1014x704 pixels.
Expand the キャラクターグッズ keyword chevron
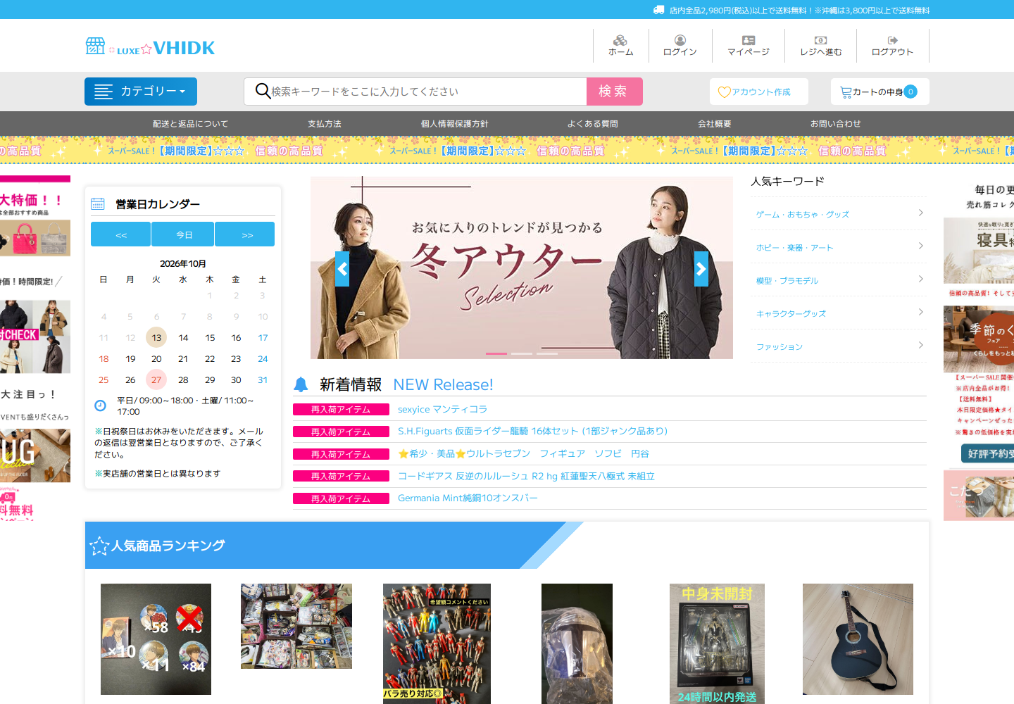(920, 312)
